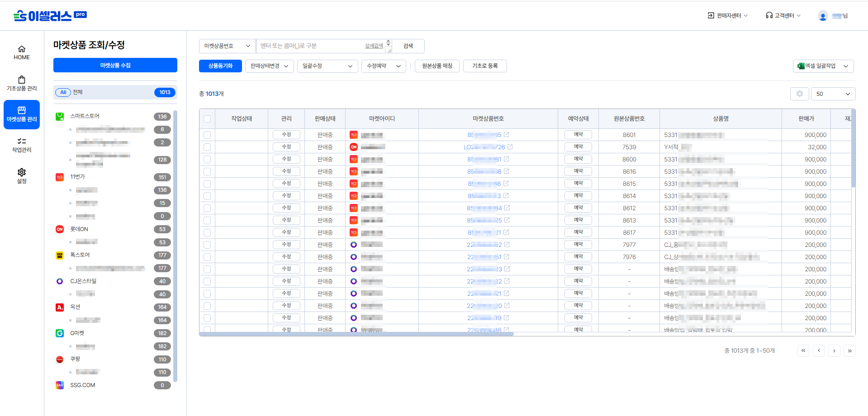Open 상세검색 advanced search link
The width and height of the screenshot is (868, 416).
374,46
